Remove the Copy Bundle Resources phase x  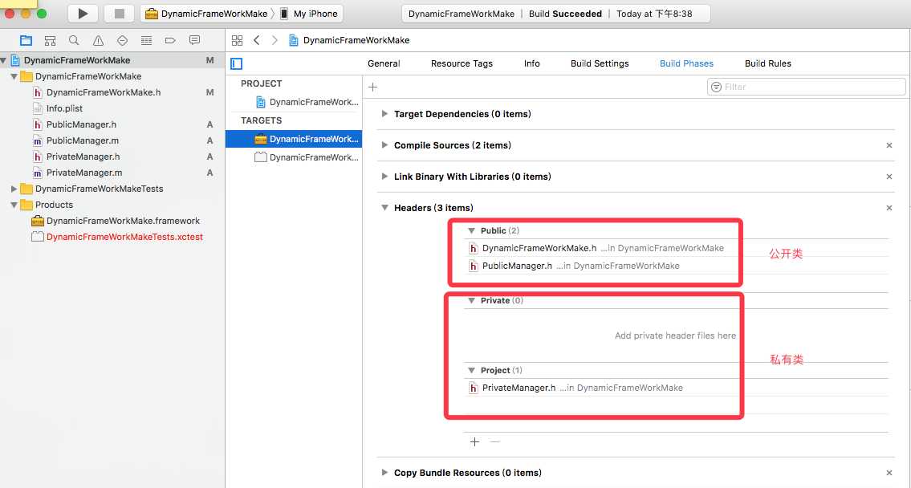click(x=889, y=473)
